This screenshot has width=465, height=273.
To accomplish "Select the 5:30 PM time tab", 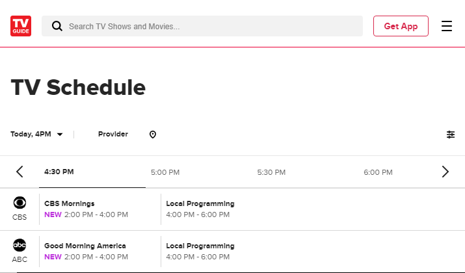I will [x=271, y=172].
